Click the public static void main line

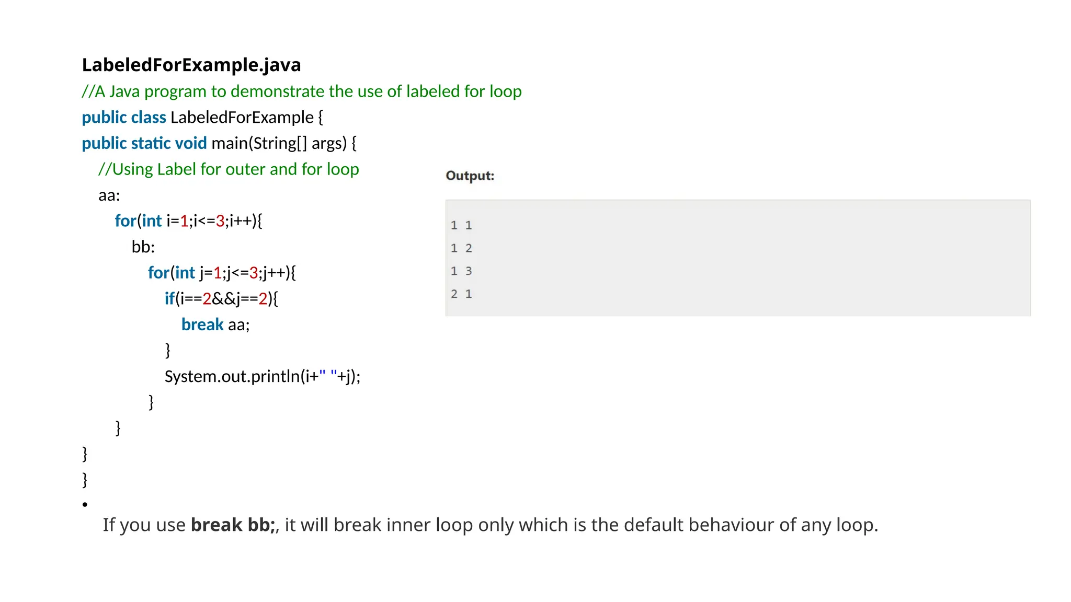point(219,143)
